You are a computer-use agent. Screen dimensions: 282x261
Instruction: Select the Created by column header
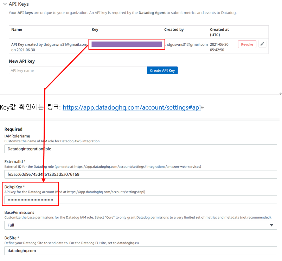[x=174, y=30]
